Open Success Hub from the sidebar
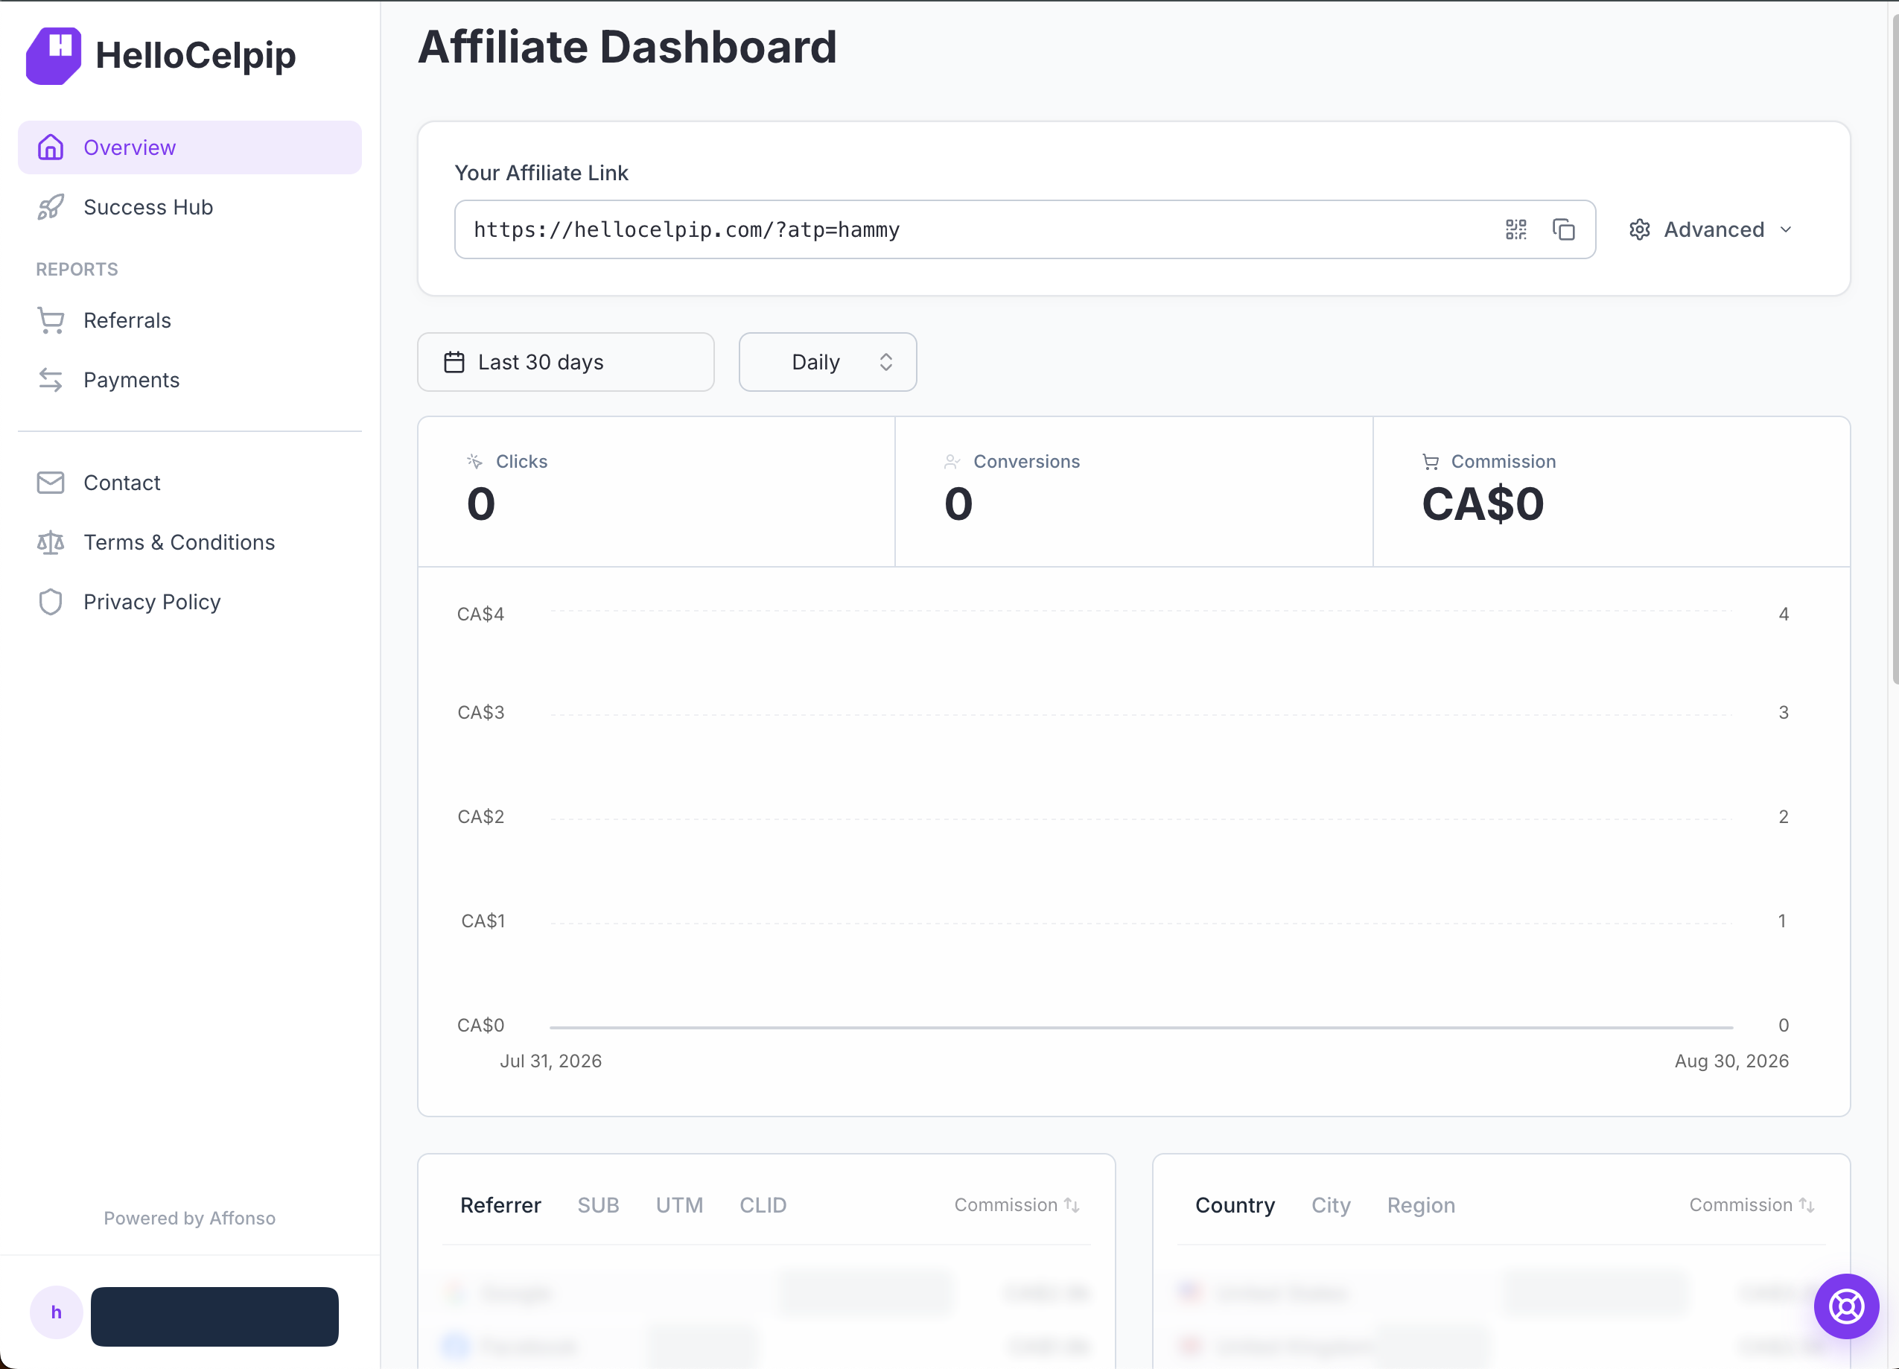This screenshot has height=1369, width=1899. [189, 207]
